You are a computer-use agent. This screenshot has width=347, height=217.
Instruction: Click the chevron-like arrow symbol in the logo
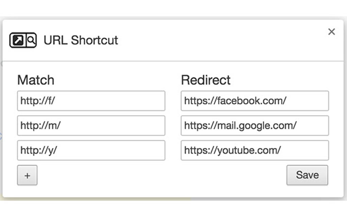tap(18, 40)
